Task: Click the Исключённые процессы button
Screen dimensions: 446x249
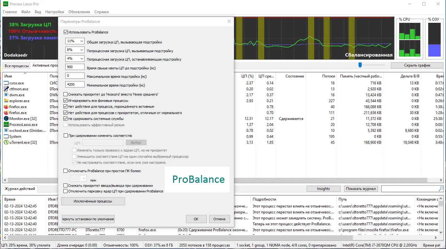Action: (93, 201)
